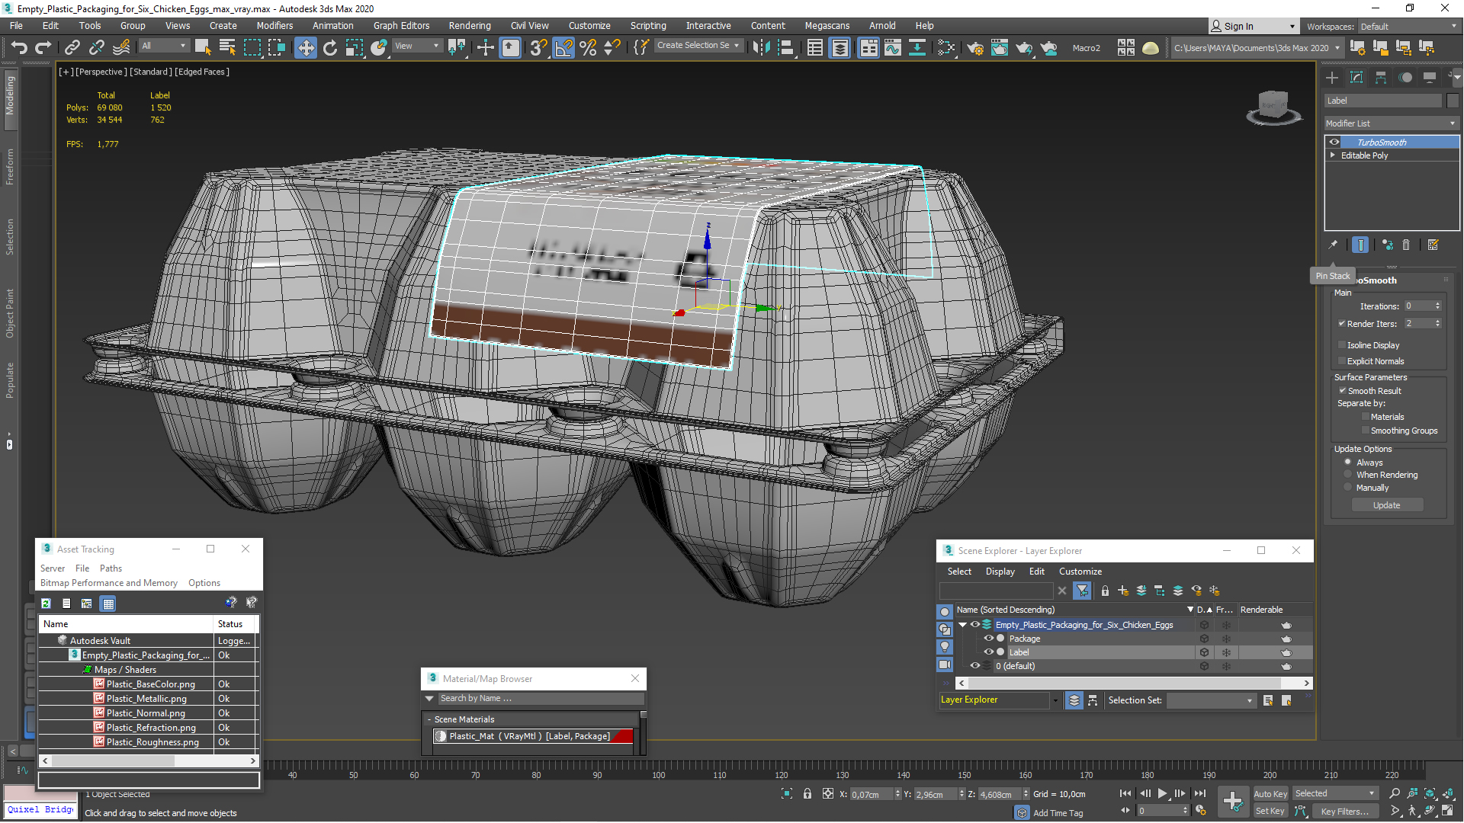Select the Select and Move tool
Screen dimensions: 1464x823
(x=305, y=47)
